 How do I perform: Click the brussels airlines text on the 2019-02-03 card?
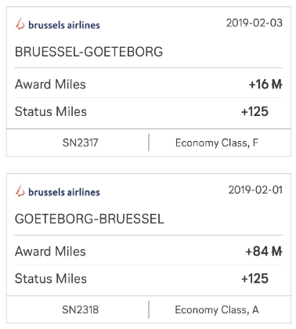coord(64,25)
